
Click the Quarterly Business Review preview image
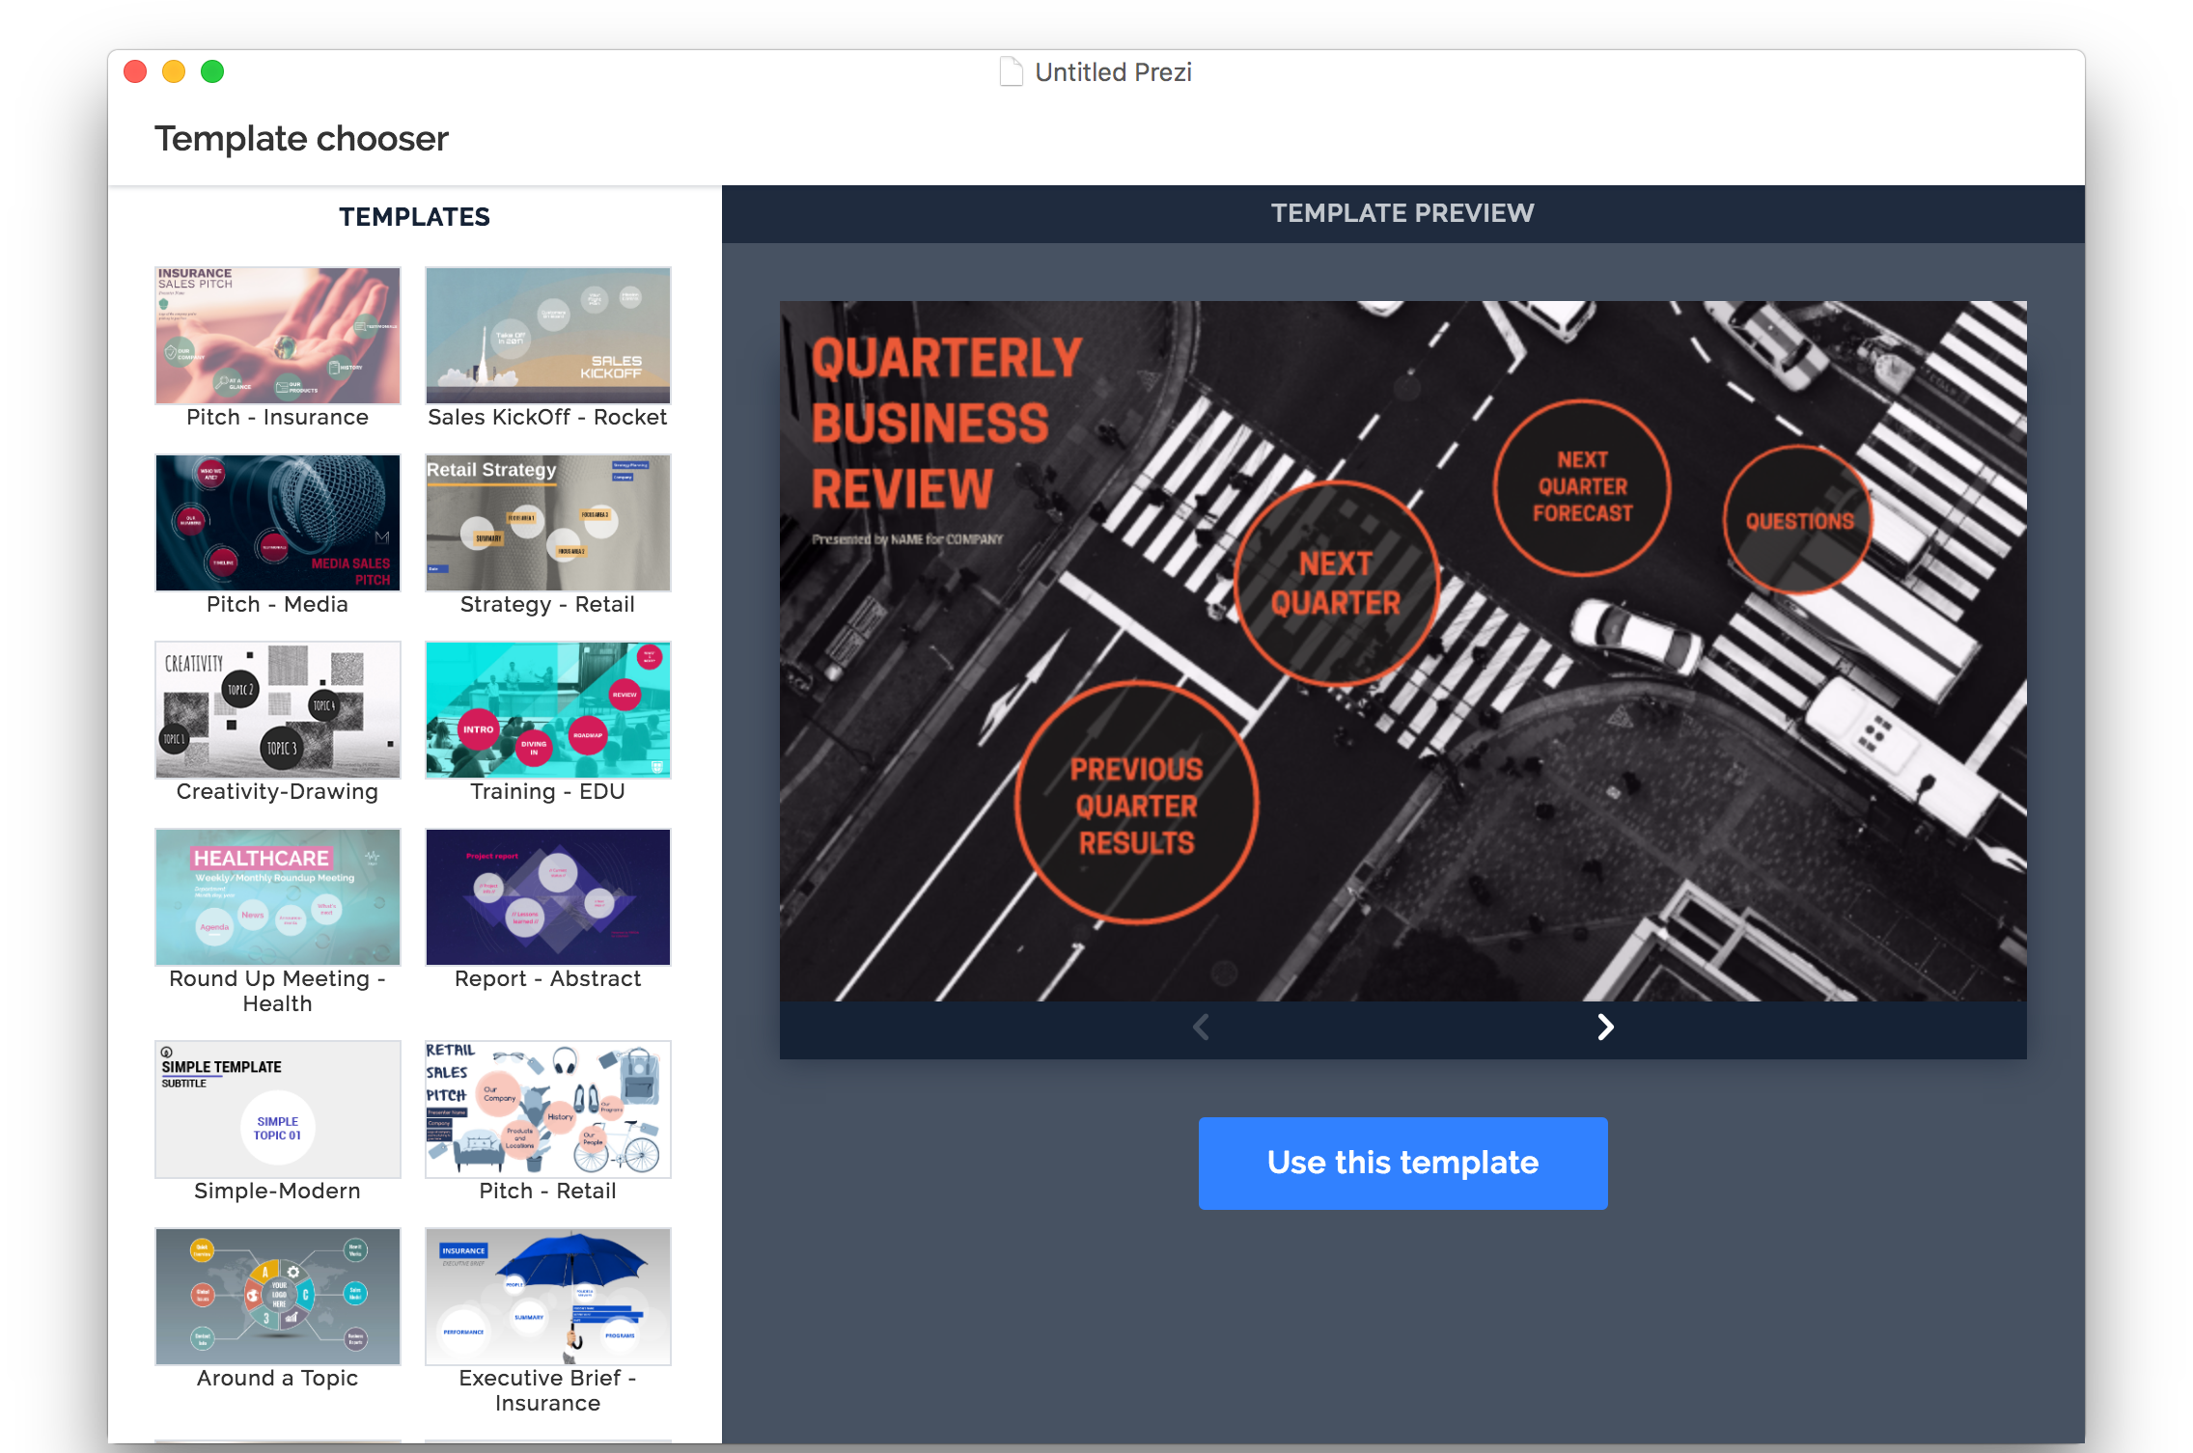coord(1402,650)
